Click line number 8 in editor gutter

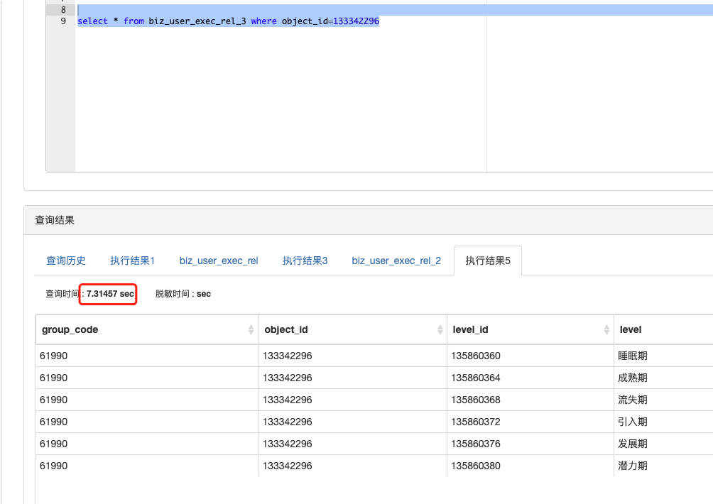63,9
